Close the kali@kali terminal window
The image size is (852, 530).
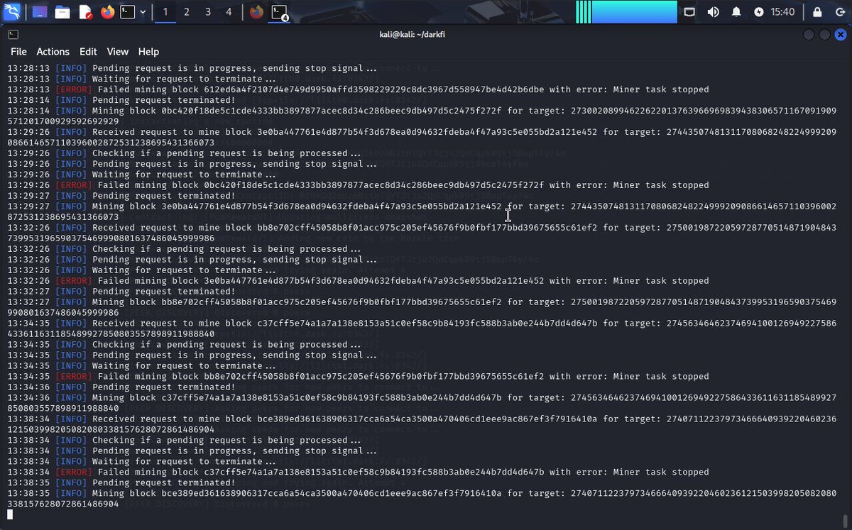[x=839, y=35]
